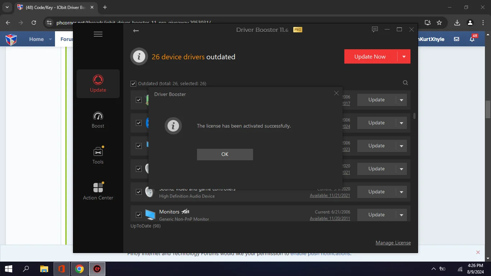Reload the browser page
Viewport: 491px width, 276px height.
click(34, 22)
